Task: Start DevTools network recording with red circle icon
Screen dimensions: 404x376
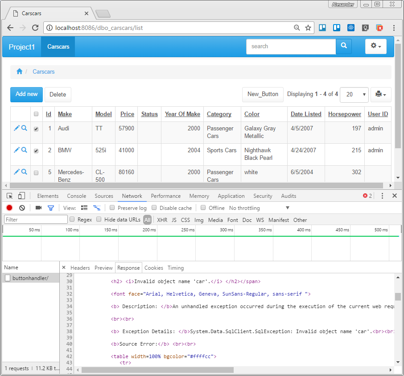Action: [9, 208]
